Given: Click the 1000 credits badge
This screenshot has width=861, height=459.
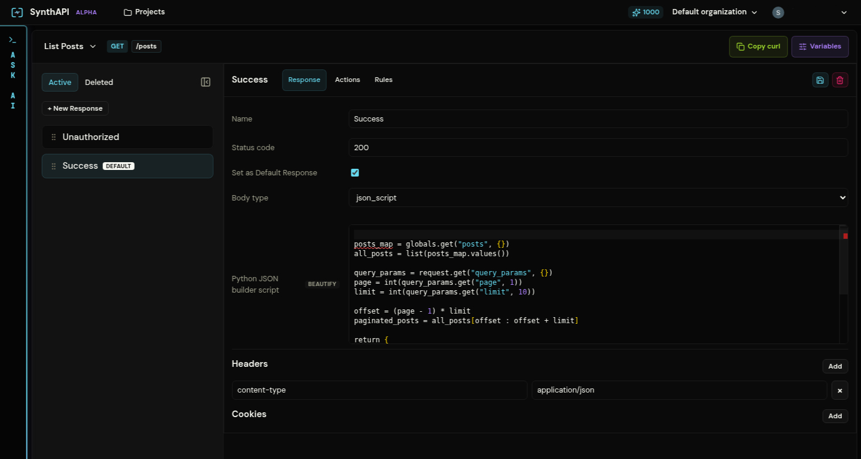Looking at the screenshot, I should click(x=646, y=12).
